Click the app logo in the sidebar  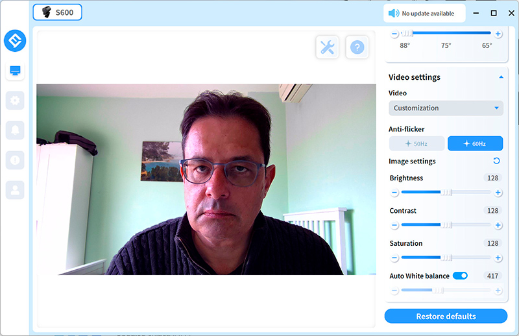pyautogui.click(x=15, y=41)
